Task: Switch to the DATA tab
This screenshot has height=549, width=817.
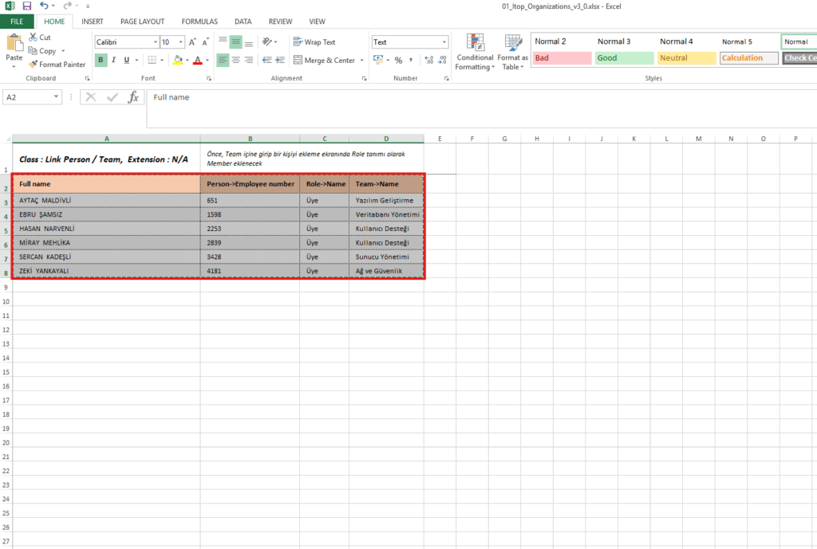Action: pos(243,22)
